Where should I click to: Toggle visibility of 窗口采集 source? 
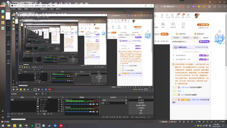[59, 104]
